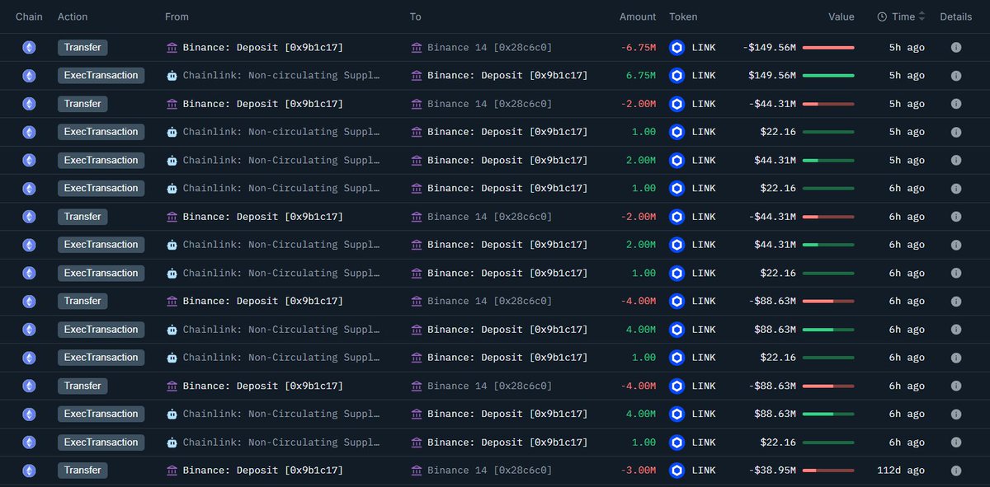The width and height of the screenshot is (990, 487).
Task: Click the -$38.95M value cell
Action: coord(772,471)
